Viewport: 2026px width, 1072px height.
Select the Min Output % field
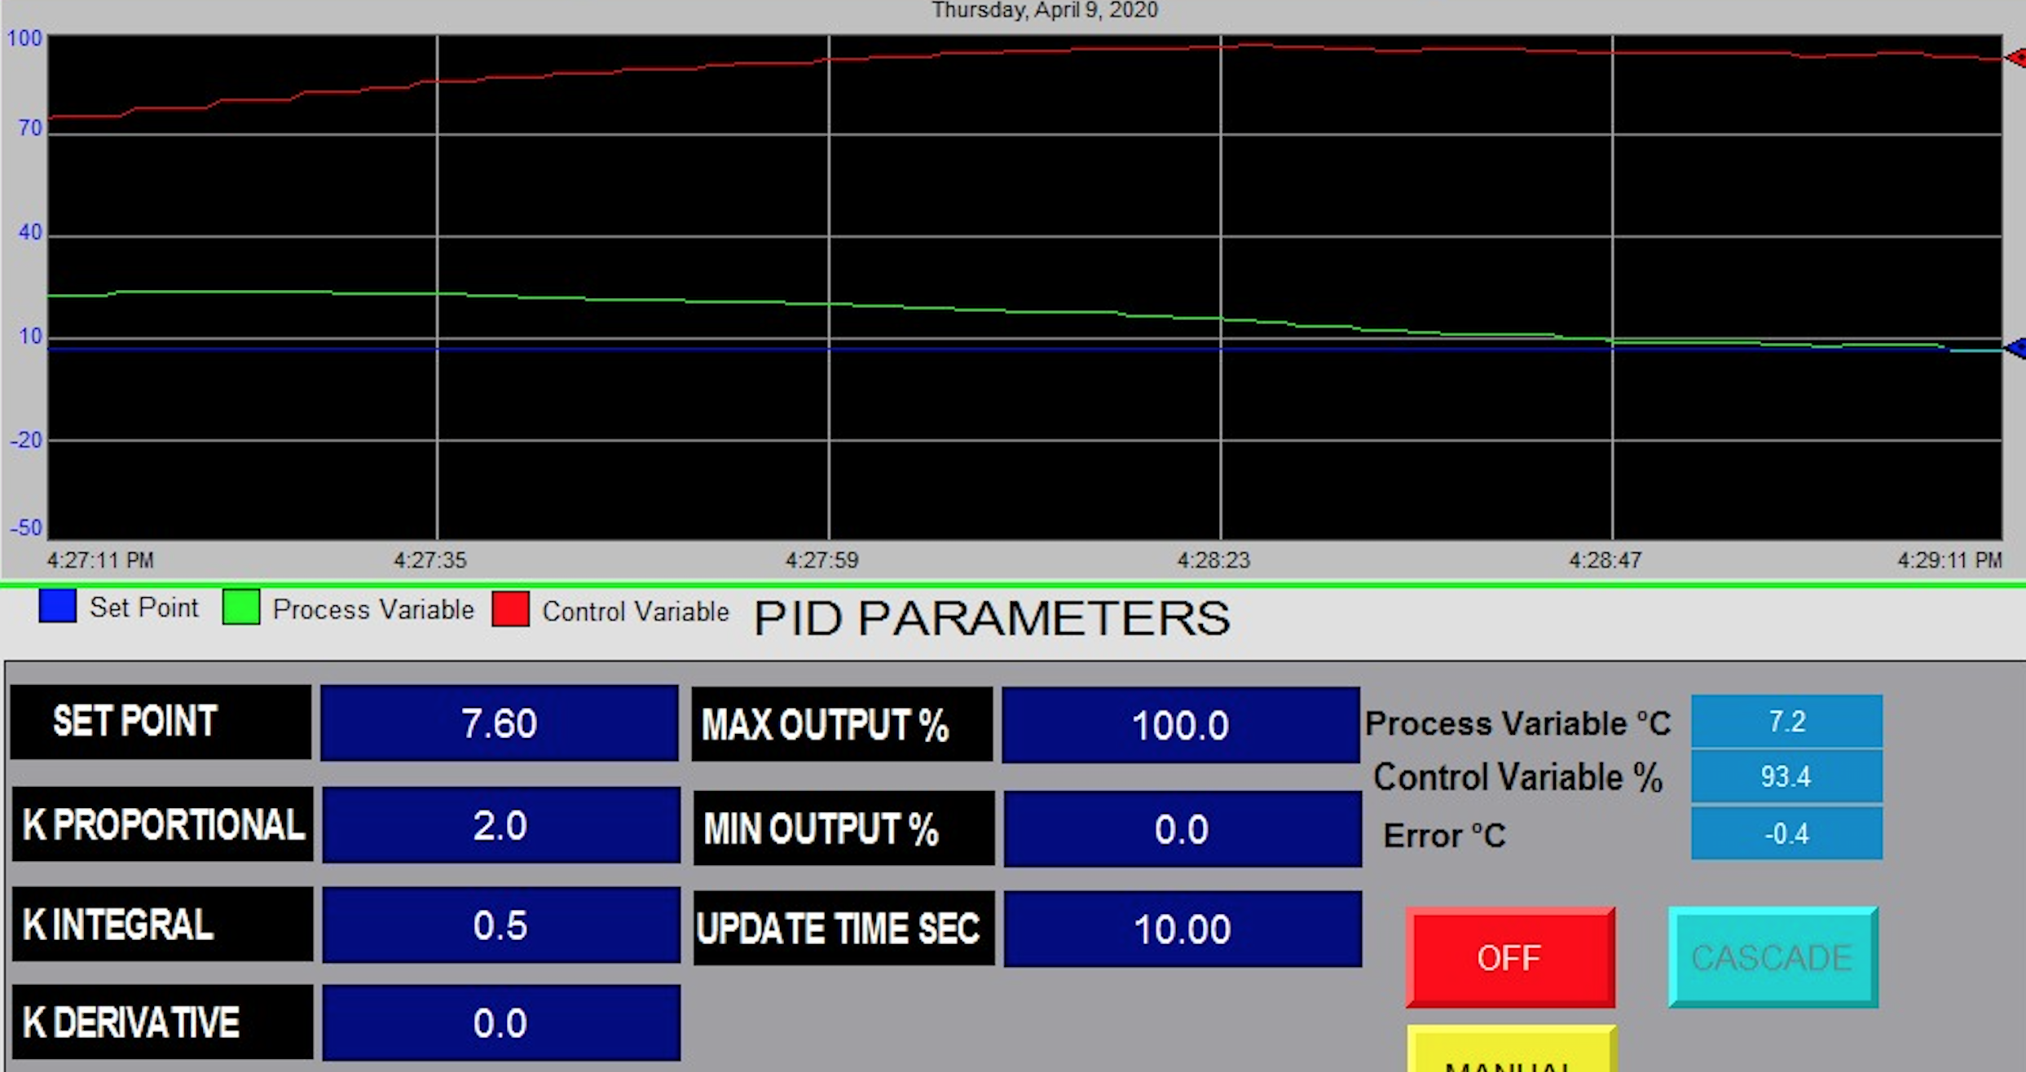point(1182,829)
